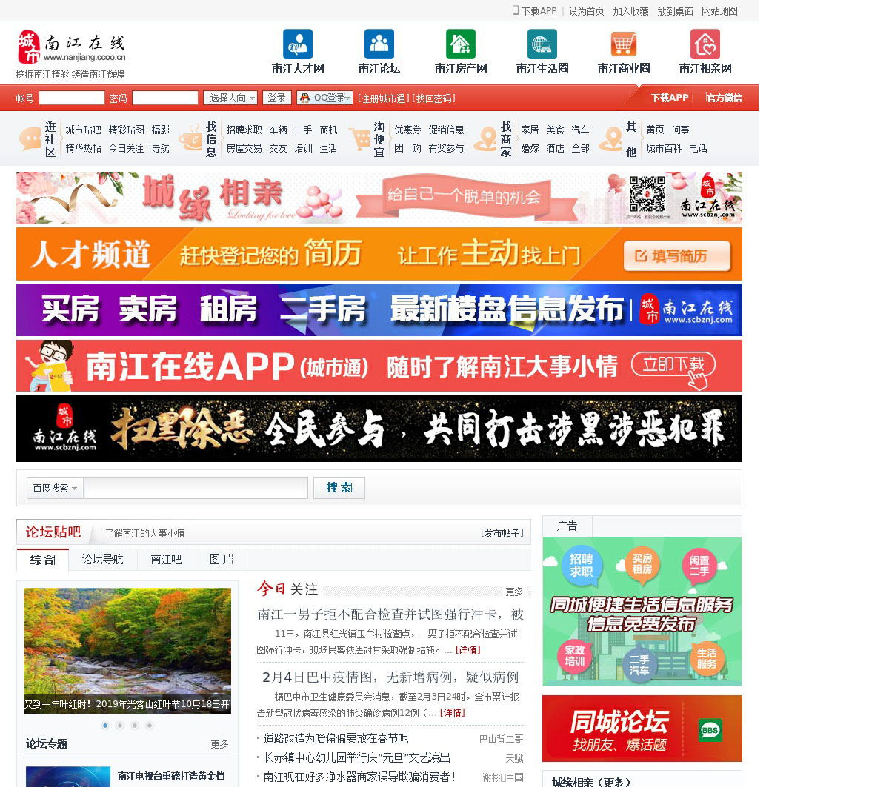Click the 设为首页 link
The image size is (889, 787).
[586, 11]
